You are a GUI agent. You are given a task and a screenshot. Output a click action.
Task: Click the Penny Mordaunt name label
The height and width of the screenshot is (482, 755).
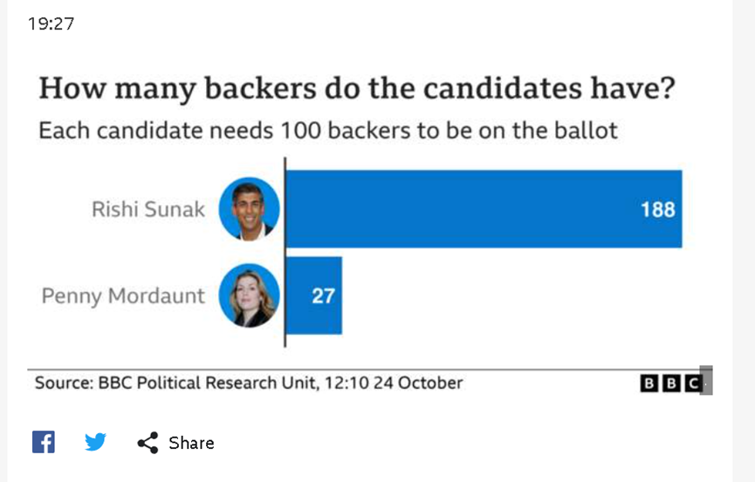point(123,296)
